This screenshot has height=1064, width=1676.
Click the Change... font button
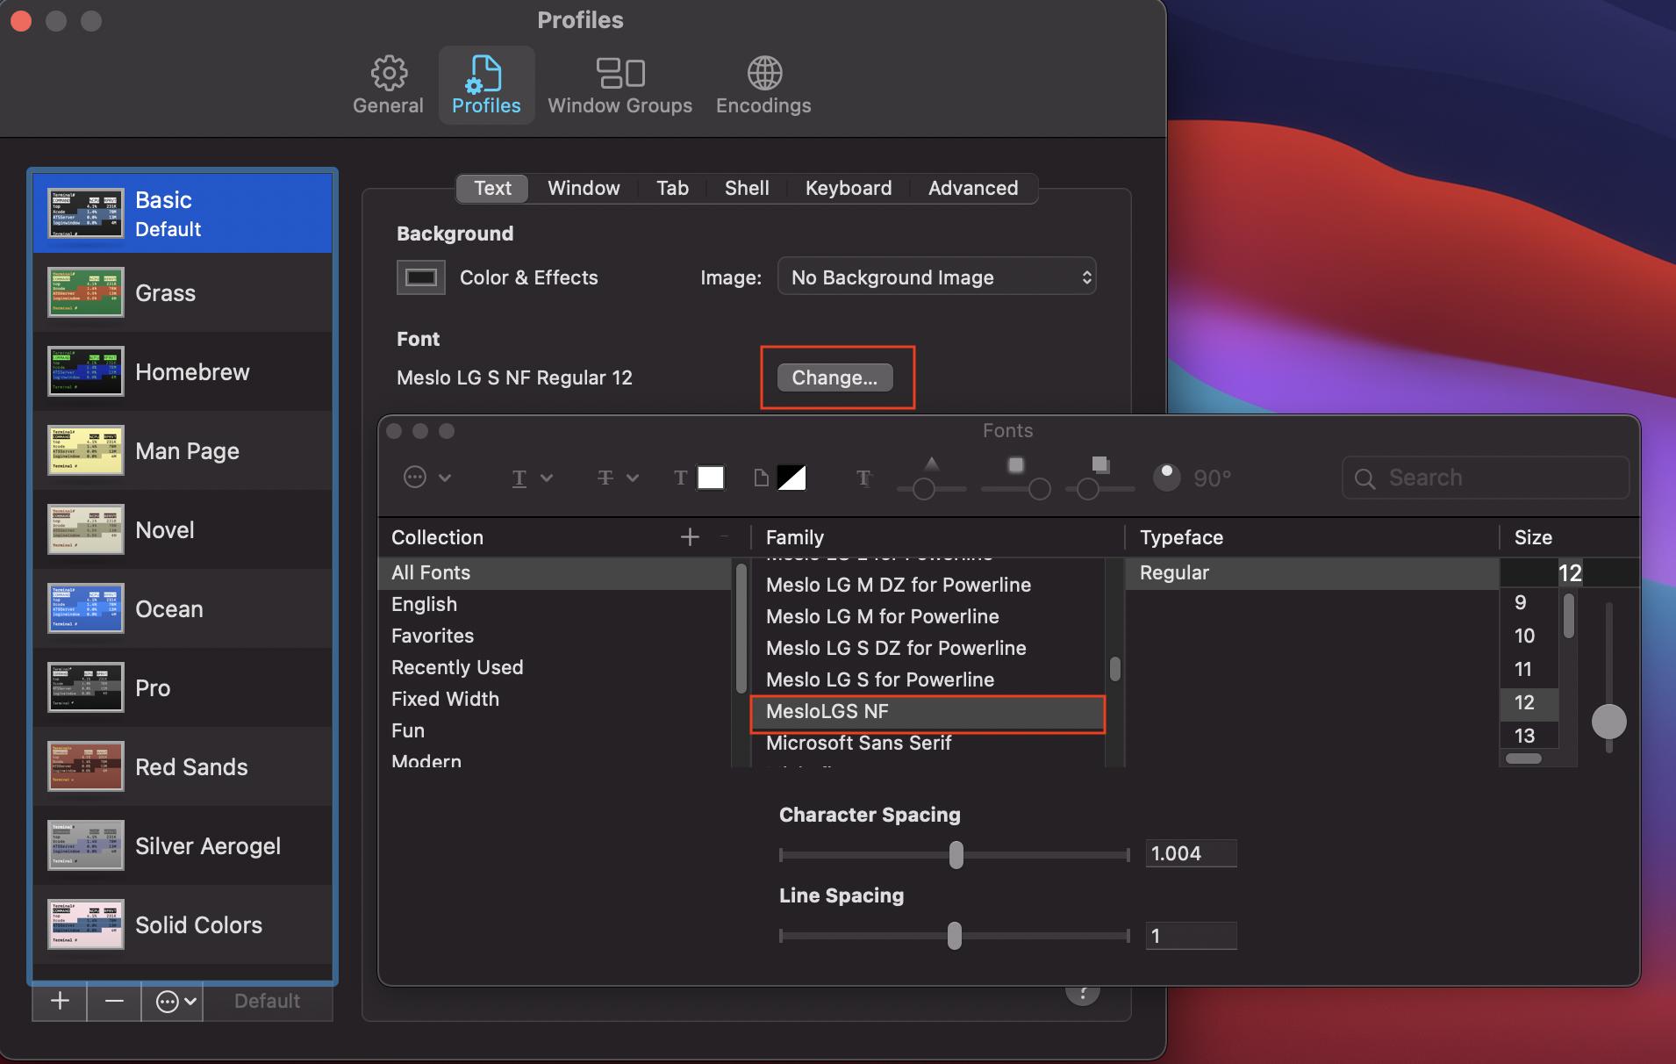(x=834, y=377)
